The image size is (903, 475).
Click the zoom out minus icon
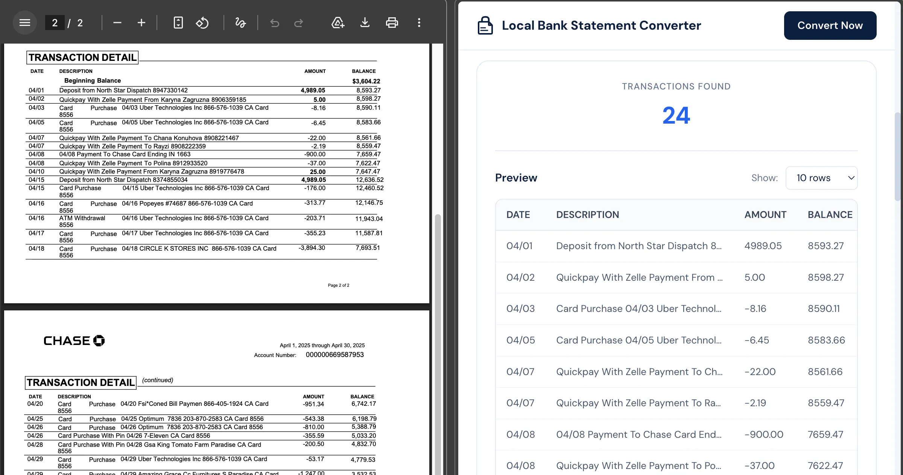click(117, 23)
